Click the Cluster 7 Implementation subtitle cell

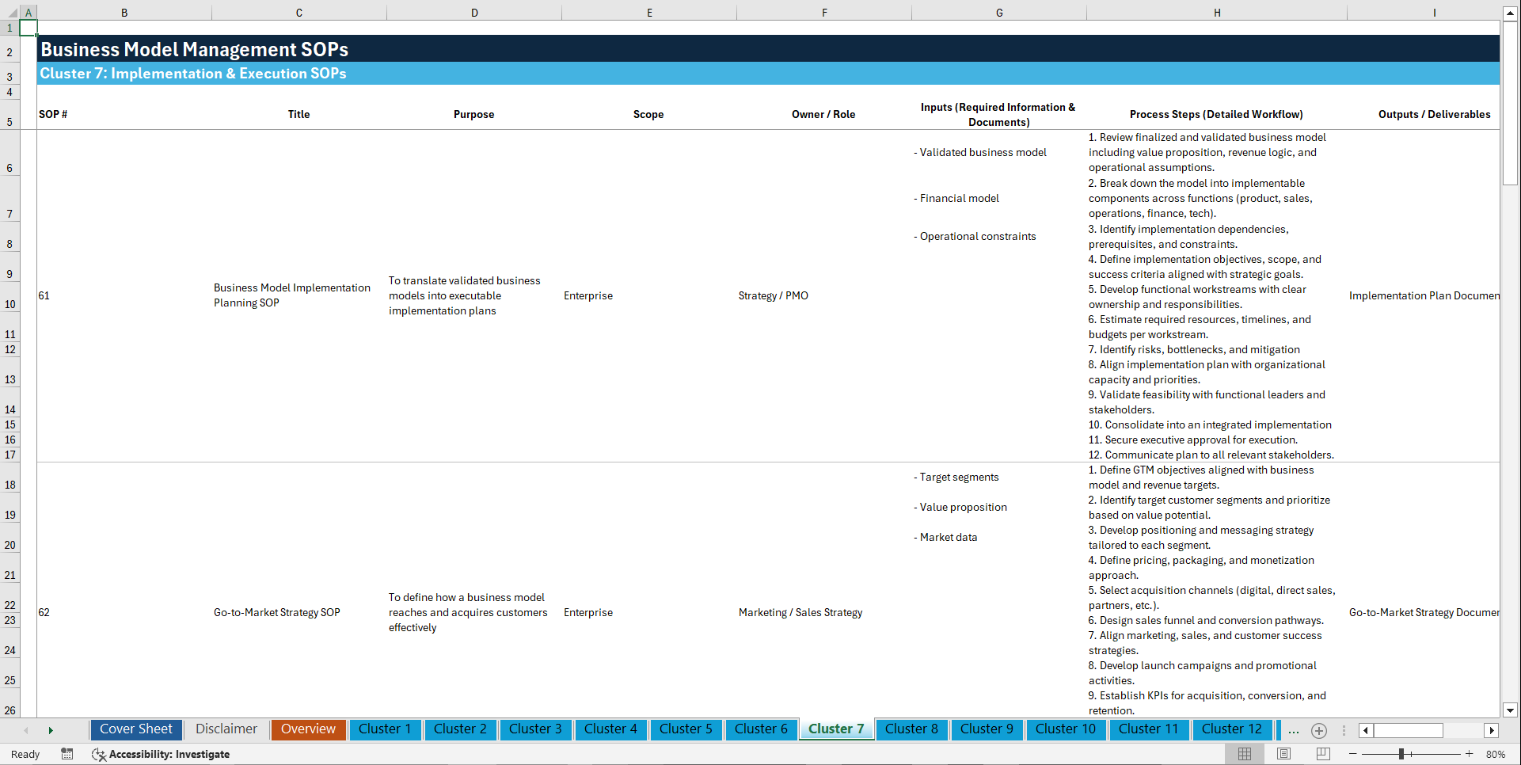click(193, 74)
